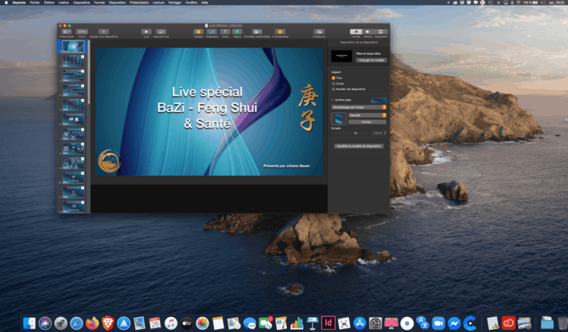Open the Présentation view options button

click(66, 32)
